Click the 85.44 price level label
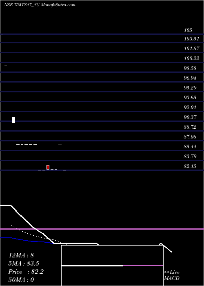204x286 pixels. (x=190, y=146)
